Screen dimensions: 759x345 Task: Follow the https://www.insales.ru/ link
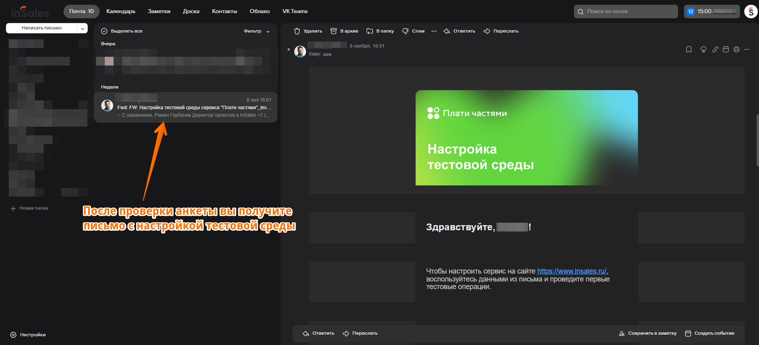[572, 271]
